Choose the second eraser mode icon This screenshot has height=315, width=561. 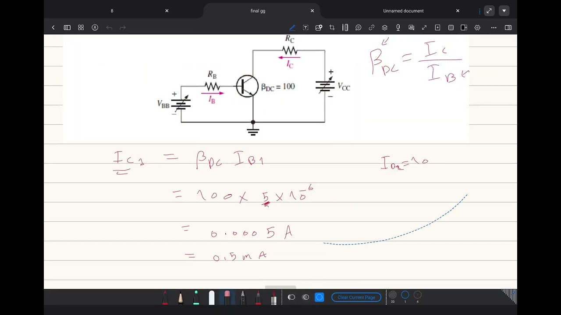pos(305,297)
